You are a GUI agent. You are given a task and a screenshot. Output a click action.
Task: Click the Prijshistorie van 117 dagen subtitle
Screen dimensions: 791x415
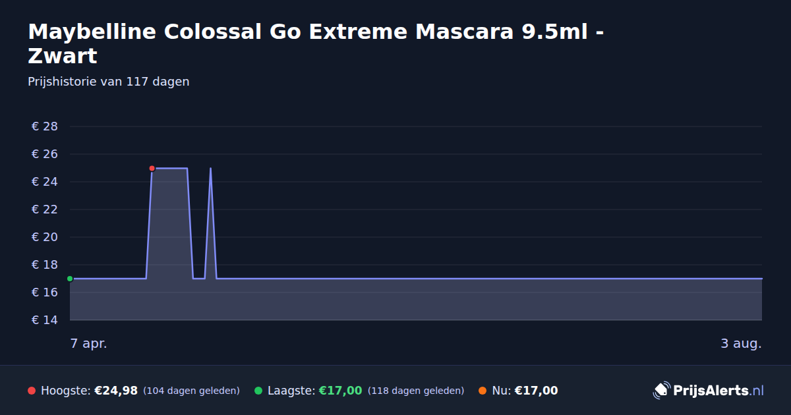(x=109, y=82)
